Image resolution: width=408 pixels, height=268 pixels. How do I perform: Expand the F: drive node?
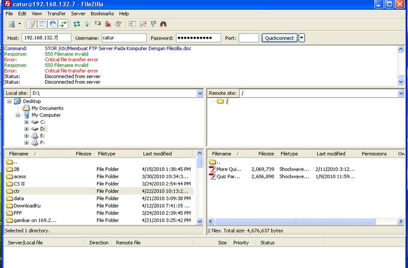26,143
